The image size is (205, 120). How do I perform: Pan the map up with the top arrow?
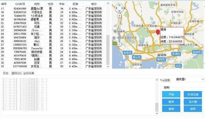119,6
